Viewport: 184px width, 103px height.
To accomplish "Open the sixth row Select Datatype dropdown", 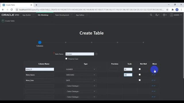I will (81, 97).
